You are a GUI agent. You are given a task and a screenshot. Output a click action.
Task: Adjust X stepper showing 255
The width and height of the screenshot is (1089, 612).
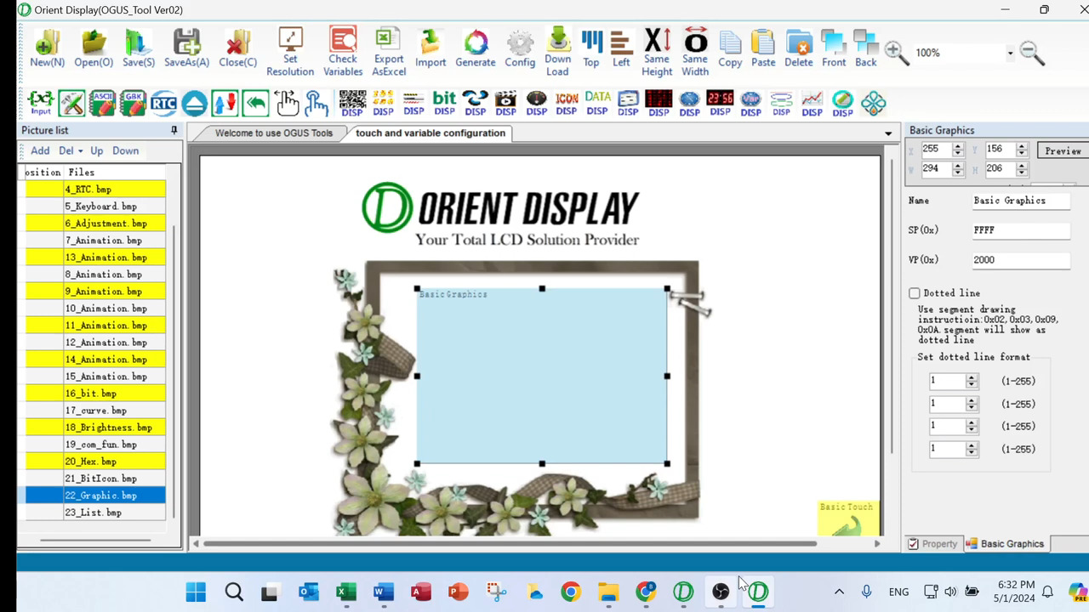pos(958,149)
